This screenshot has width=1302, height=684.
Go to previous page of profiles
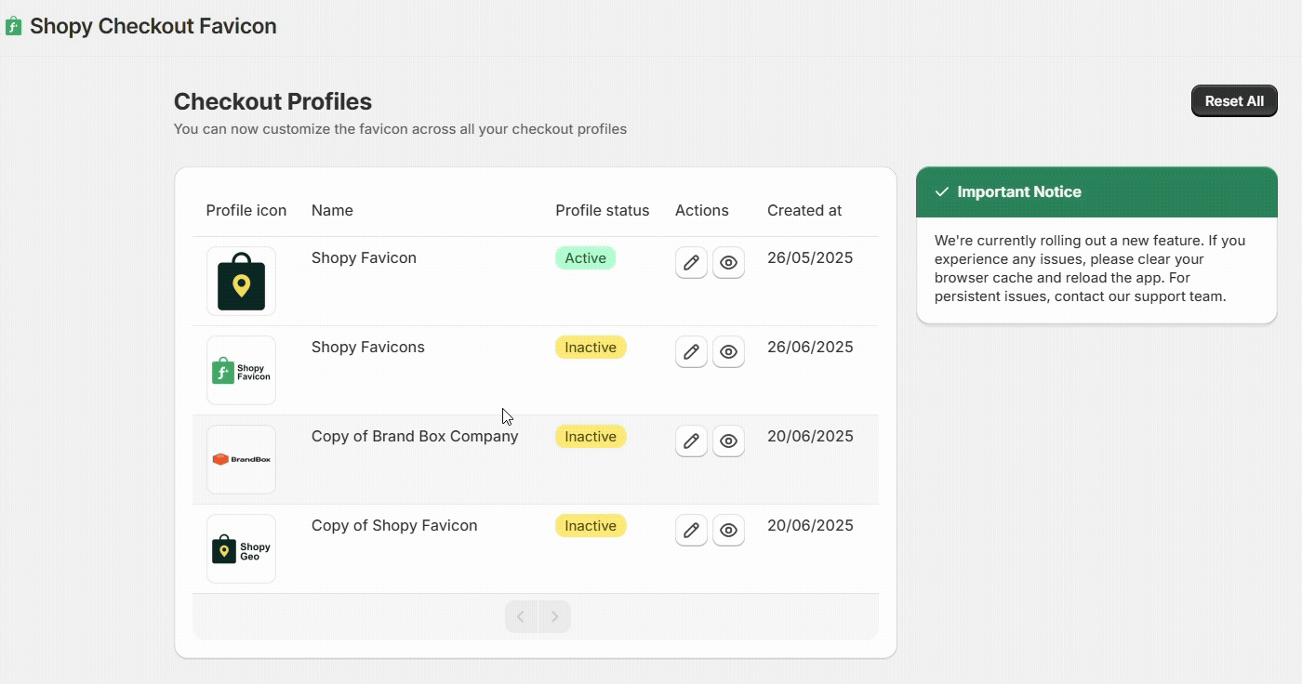pyautogui.click(x=521, y=616)
